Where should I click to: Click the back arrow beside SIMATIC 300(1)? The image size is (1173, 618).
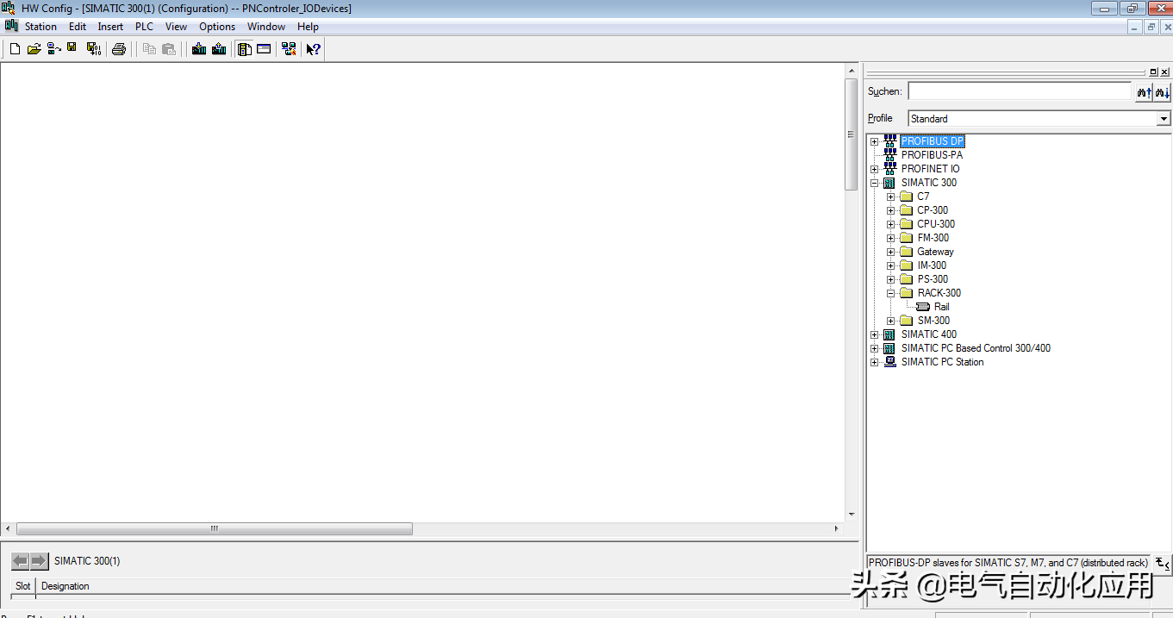pos(21,561)
